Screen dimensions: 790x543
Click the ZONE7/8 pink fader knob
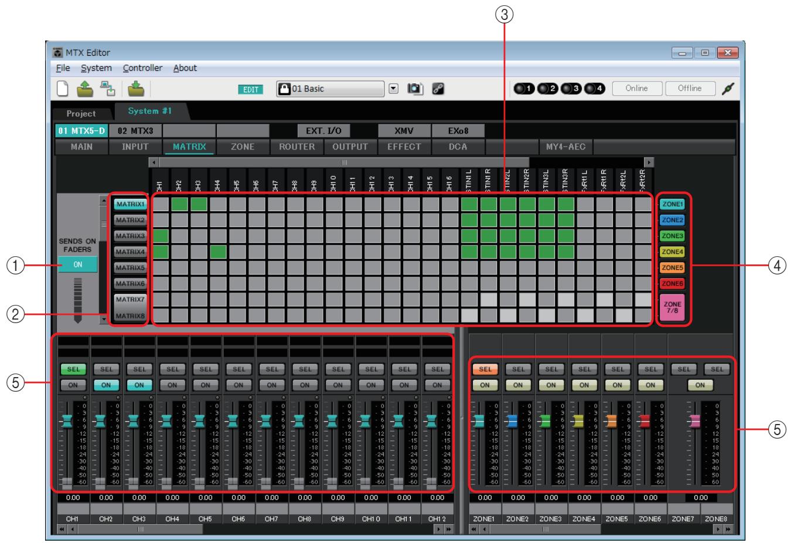pyautogui.click(x=695, y=420)
